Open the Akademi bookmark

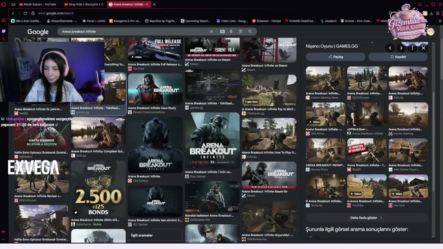point(328,21)
